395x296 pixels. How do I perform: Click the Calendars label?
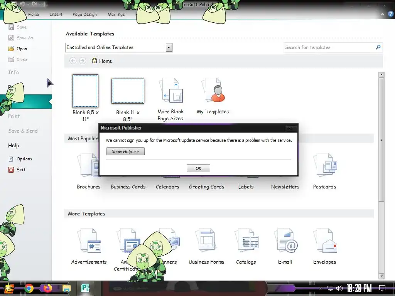point(167,187)
